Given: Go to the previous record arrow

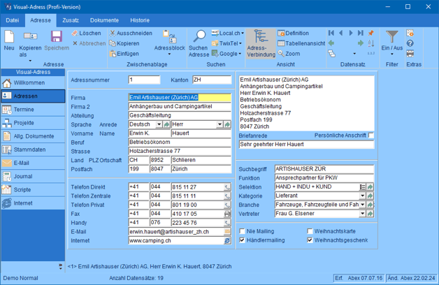Looking at the screenshot, I should tap(341, 33).
